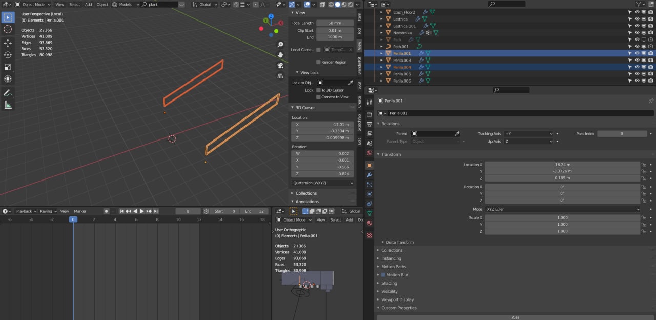
Task: Select the Measure tool
Action: click(8, 105)
